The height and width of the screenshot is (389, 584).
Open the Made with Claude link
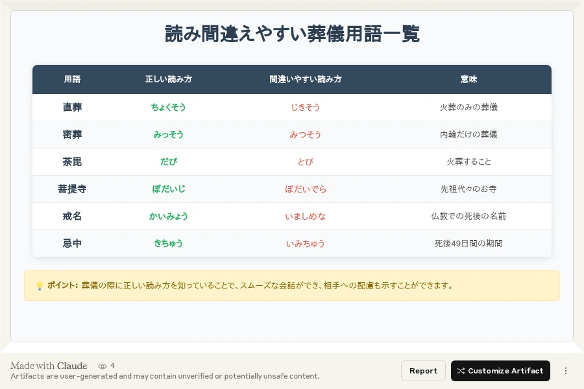(x=49, y=366)
